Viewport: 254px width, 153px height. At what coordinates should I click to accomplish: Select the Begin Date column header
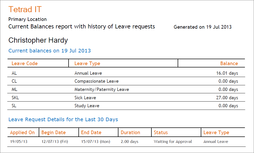click(54, 133)
